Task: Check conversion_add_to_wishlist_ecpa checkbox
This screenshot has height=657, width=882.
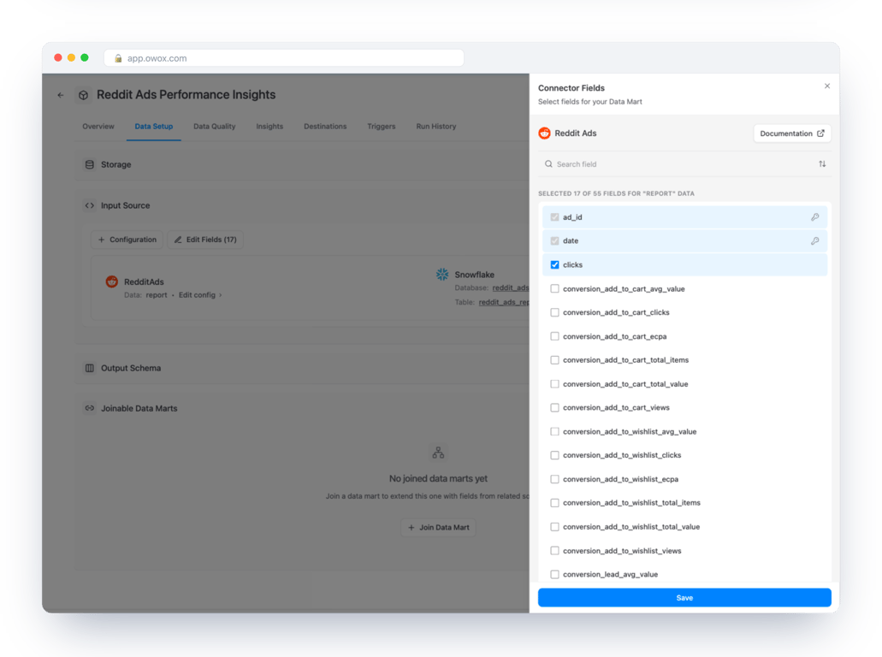Action: (554, 479)
